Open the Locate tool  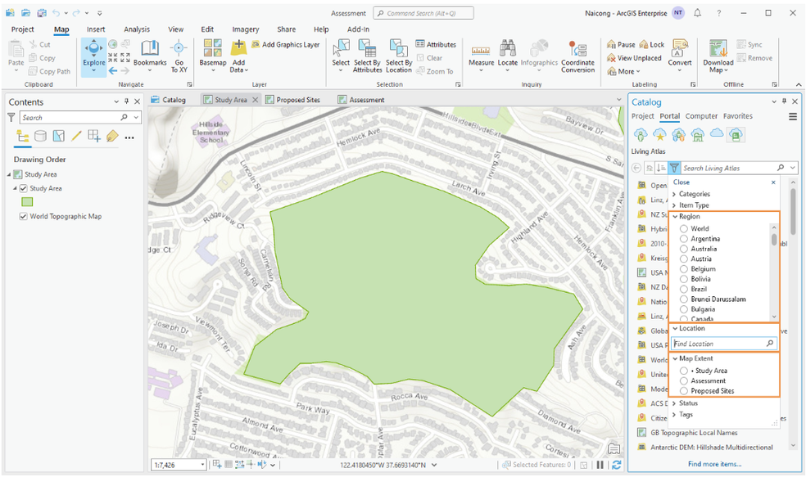click(x=507, y=56)
